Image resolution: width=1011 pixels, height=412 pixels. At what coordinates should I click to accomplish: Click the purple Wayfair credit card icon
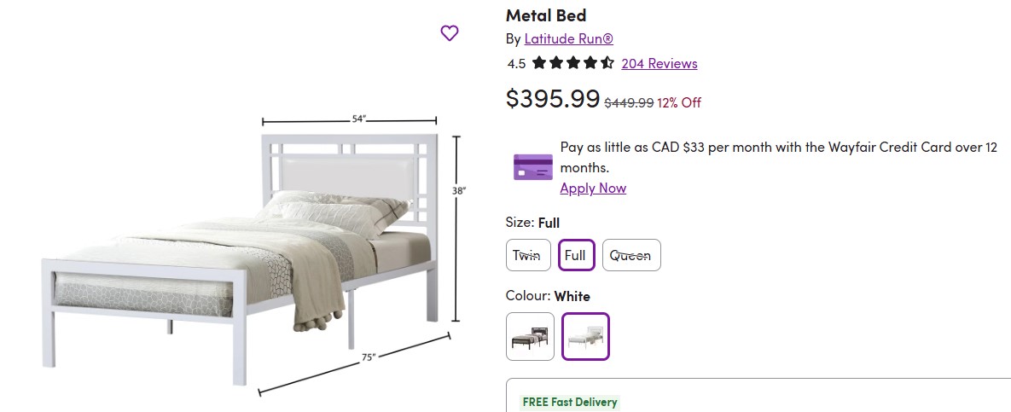coord(532,166)
